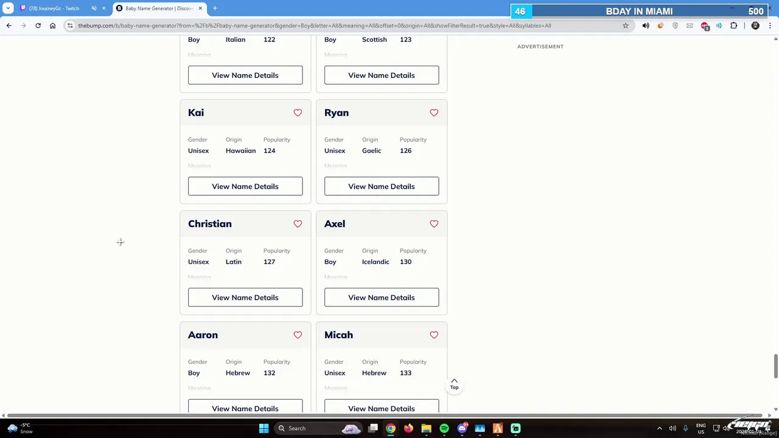Expand the tab search dropdown
This screenshot has height=438, width=779.
click(8, 9)
